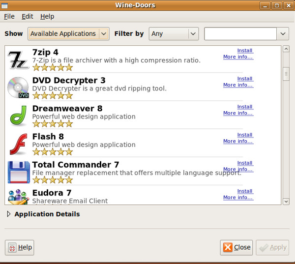Open the Help menu
Screen dimensions: 295x264
(x=47, y=17)
